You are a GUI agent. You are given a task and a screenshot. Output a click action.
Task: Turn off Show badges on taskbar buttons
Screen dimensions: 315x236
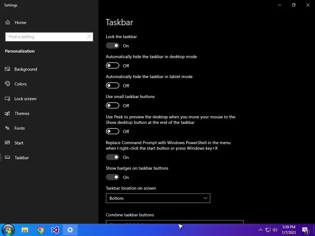point(113,177)
